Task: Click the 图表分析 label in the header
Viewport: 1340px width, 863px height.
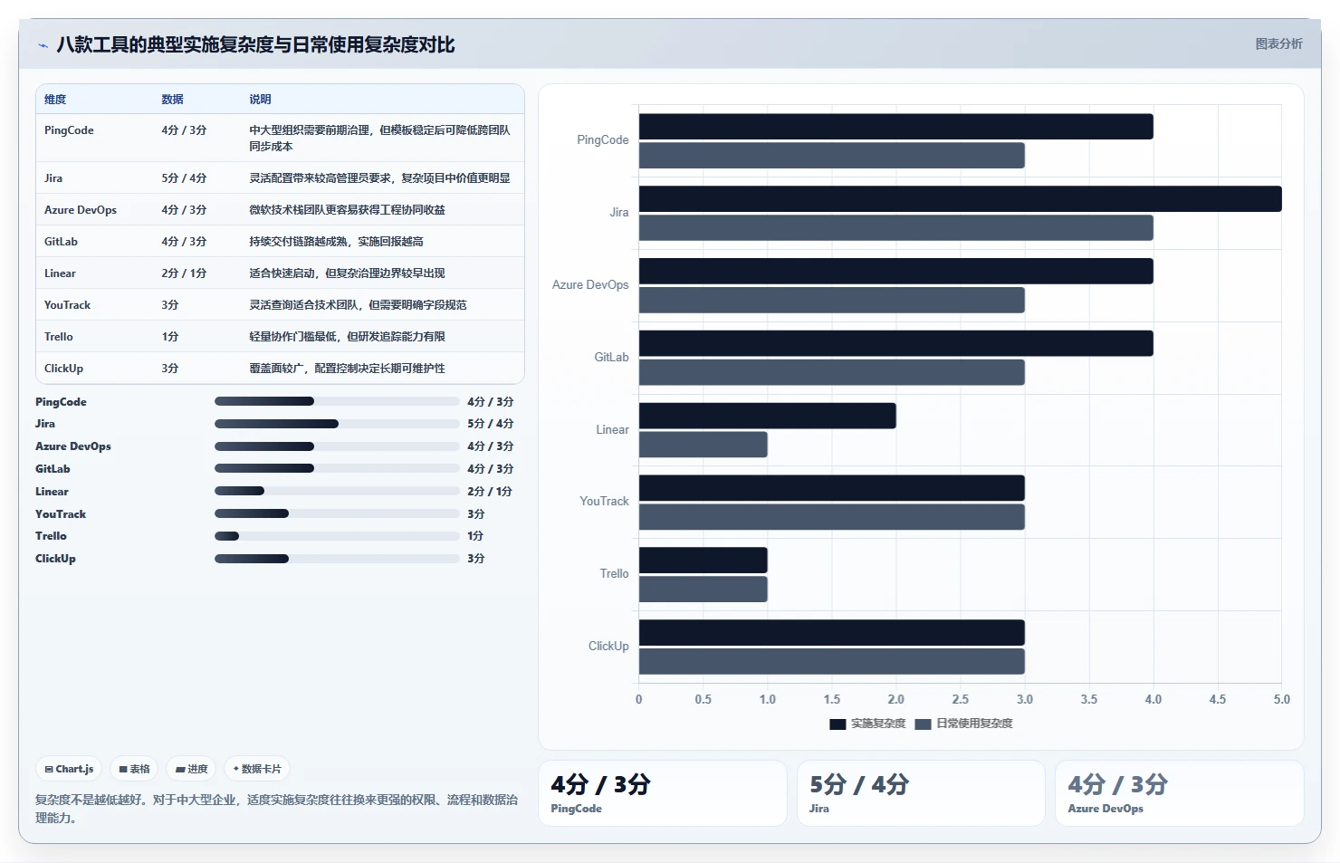Action: point(1278,43)
